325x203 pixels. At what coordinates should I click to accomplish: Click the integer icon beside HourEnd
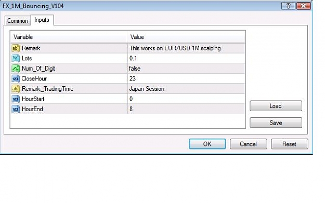pos(16,109)
